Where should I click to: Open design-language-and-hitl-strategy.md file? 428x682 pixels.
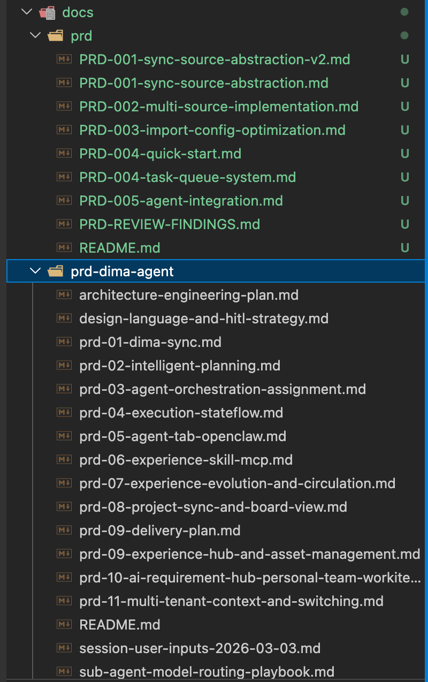click(203, 319)
